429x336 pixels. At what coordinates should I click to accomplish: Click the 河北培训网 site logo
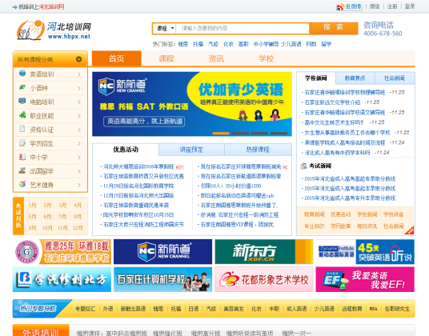(54, 30)
